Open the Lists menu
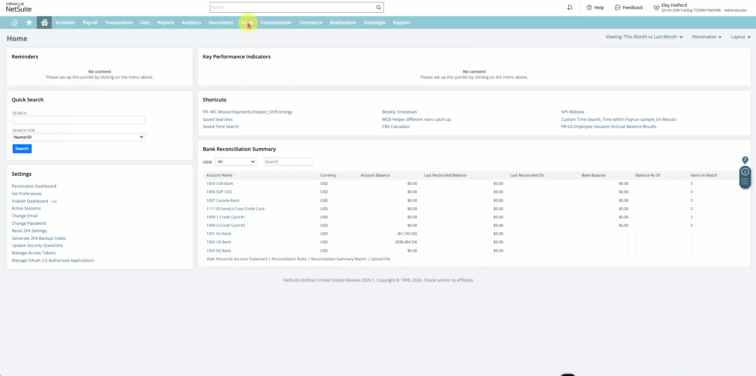756x376 pixels. 145,23
